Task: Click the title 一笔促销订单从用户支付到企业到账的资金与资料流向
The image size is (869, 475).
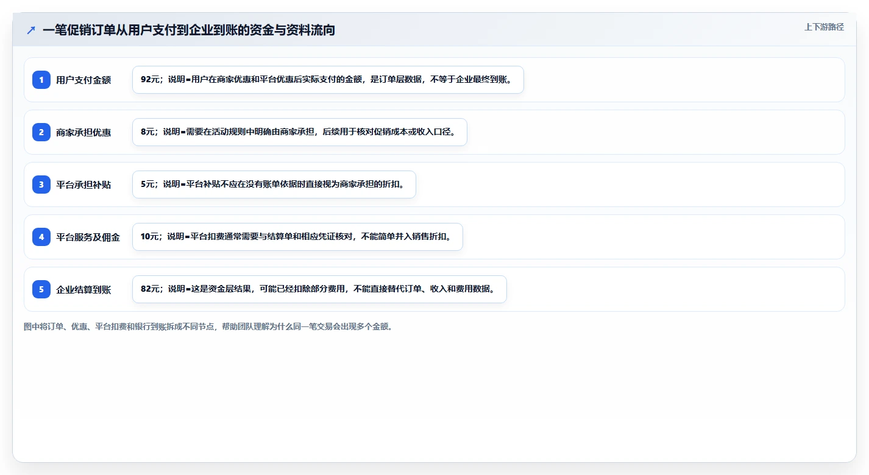Action: pyautogui.click(x=189, y=30)
